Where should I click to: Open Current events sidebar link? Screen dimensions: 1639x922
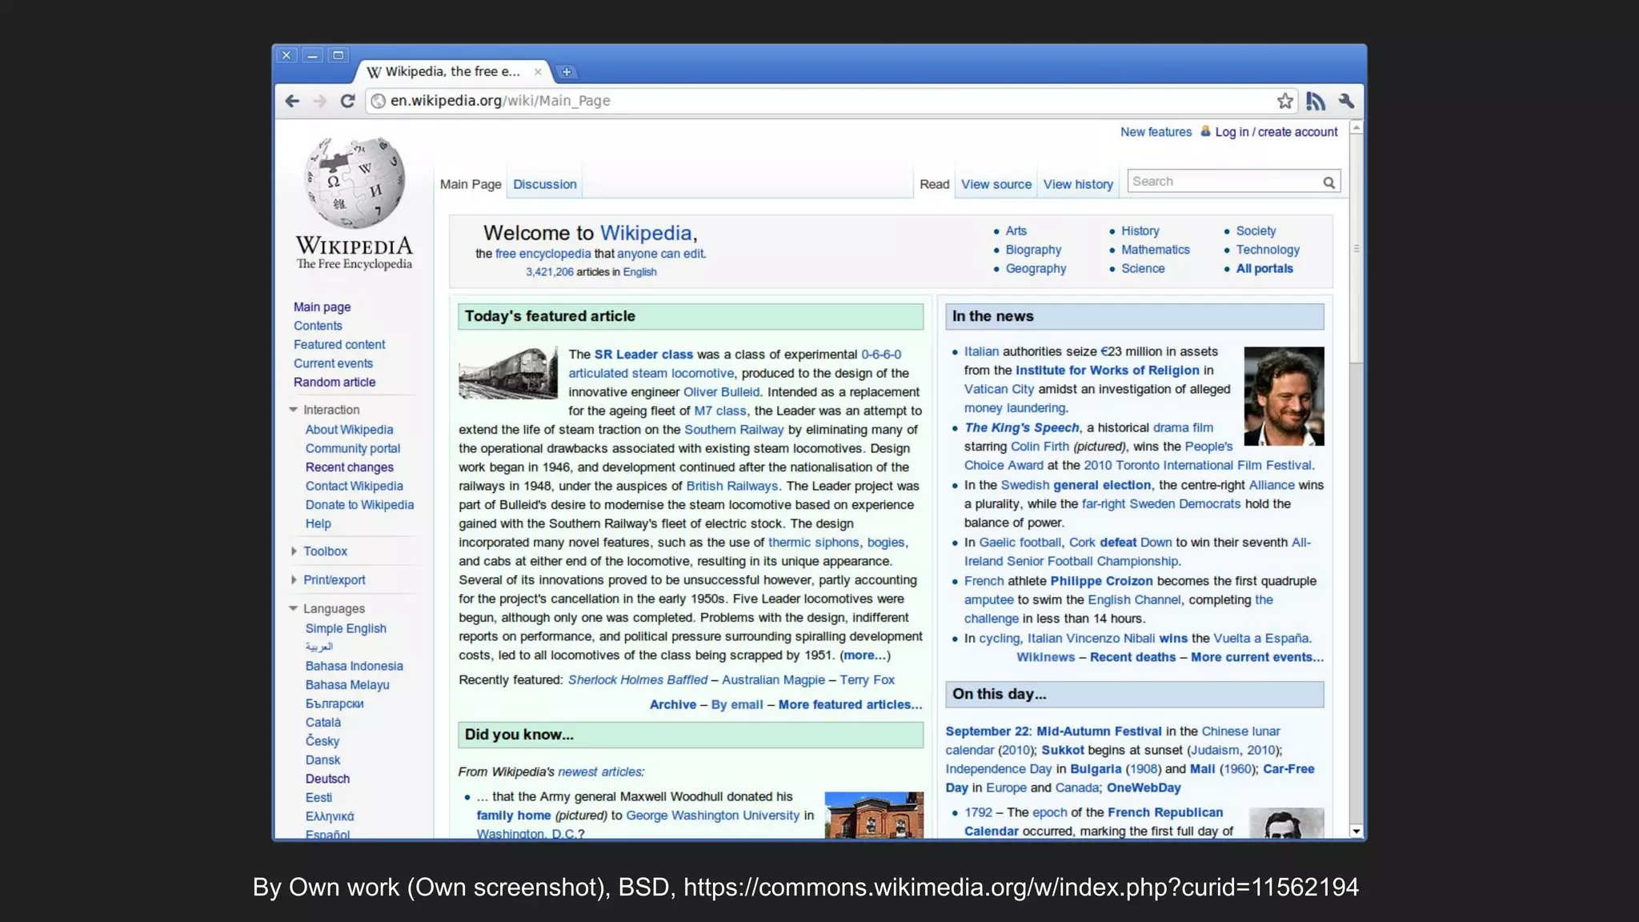(x=333, y=363)
